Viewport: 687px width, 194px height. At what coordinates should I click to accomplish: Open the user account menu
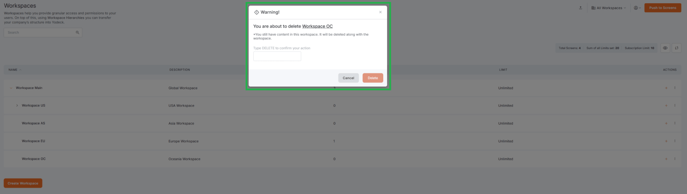click(637, 8)
